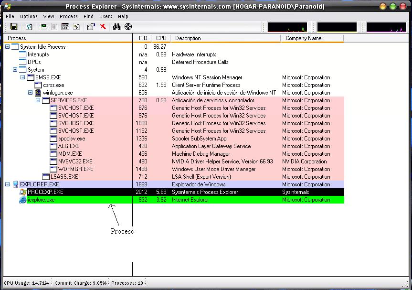Collapse the EXPLORER.EXE tree branch
Screen dimensions: 412x290
(x=8, y=184)
